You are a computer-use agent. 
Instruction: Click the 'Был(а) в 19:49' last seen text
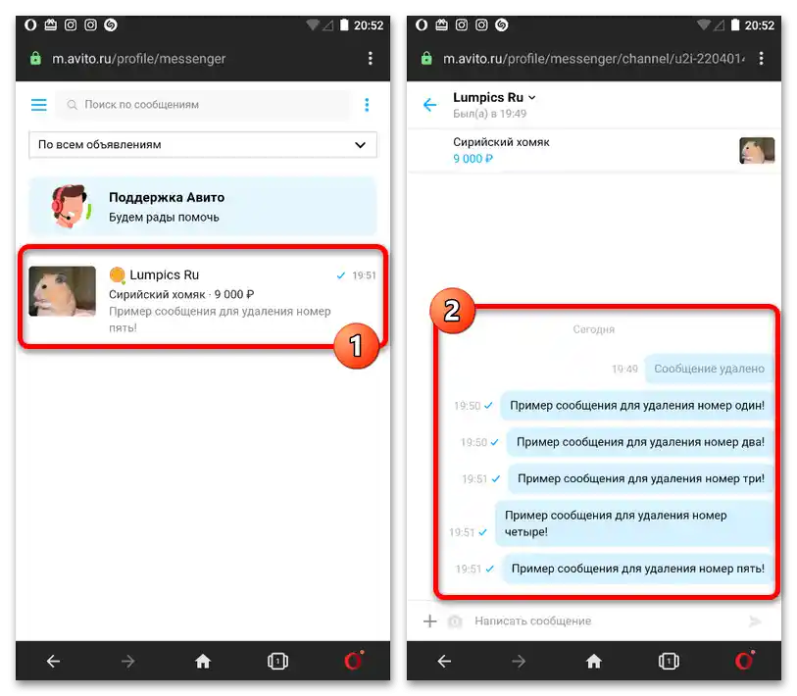489,114
